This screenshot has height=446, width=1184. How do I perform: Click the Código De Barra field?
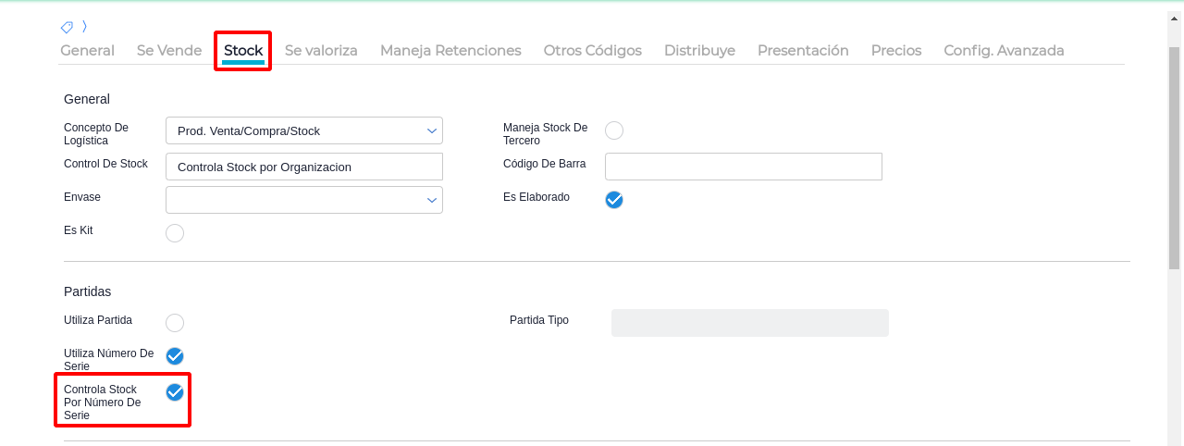click(x=743, y=167)
